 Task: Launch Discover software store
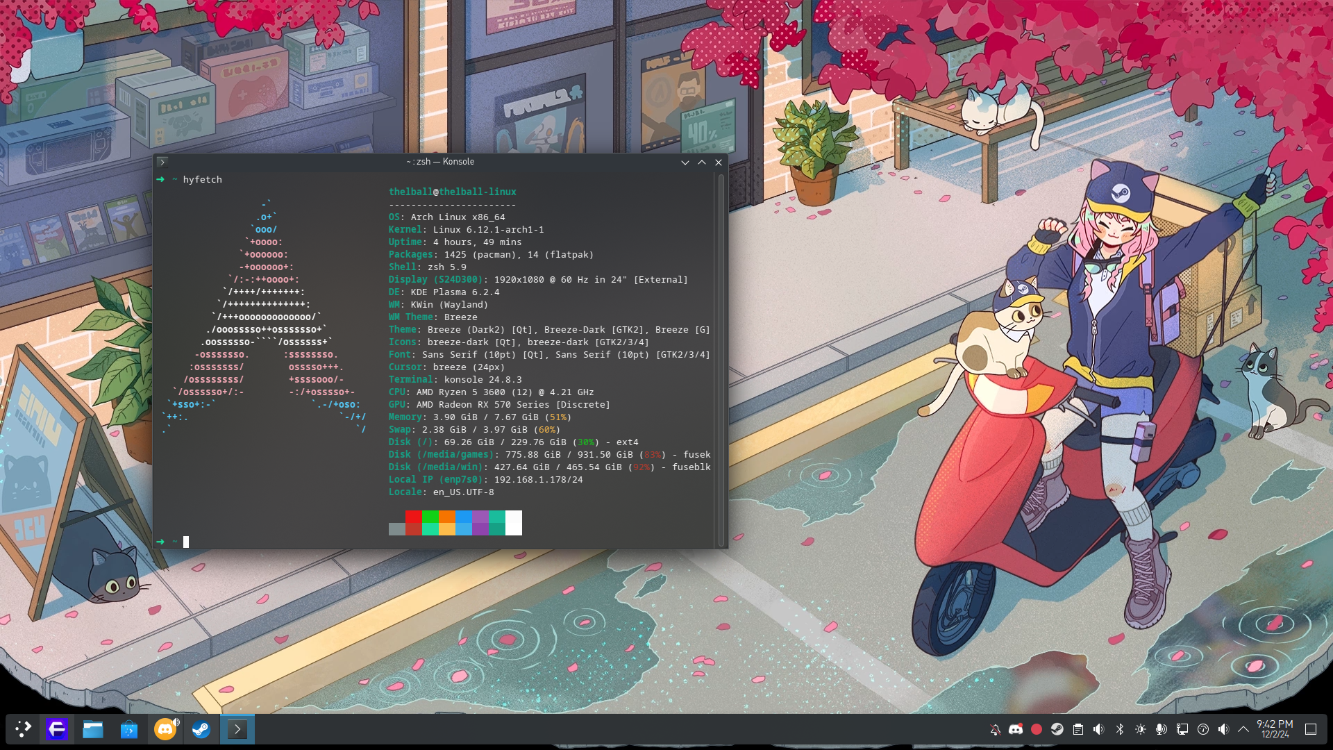(129, 729)
